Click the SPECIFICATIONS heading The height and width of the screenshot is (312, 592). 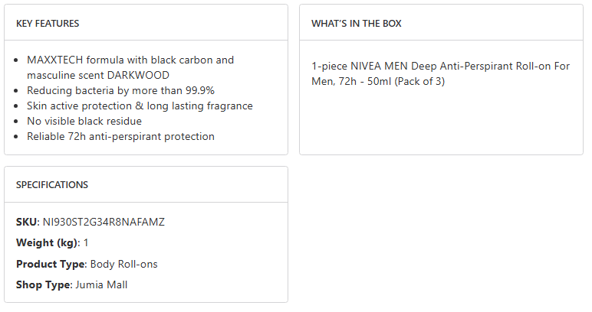coord(52,185)
